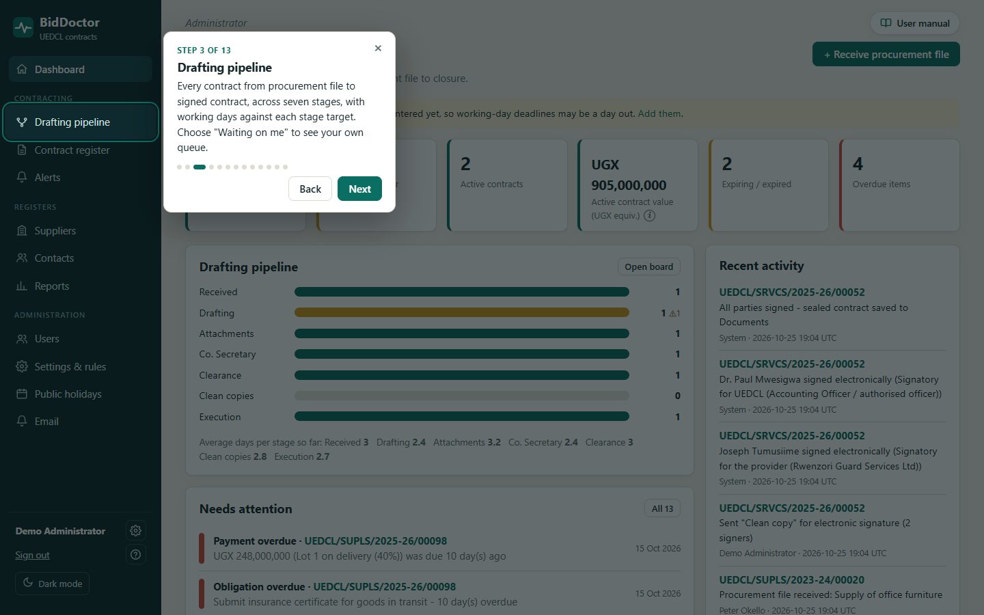This screenshot has width=984, height=615.
Task: Click the Contacts people icon
Action: (22, 258)
